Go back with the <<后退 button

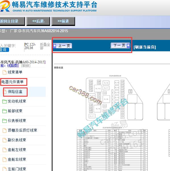(x=38, y=21)
